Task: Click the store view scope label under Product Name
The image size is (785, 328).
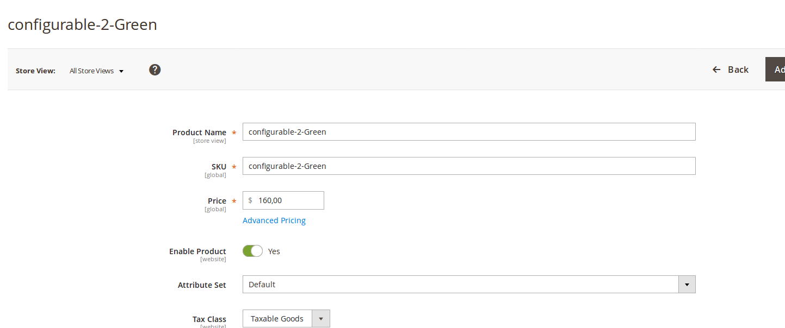Action: point(209,141)
